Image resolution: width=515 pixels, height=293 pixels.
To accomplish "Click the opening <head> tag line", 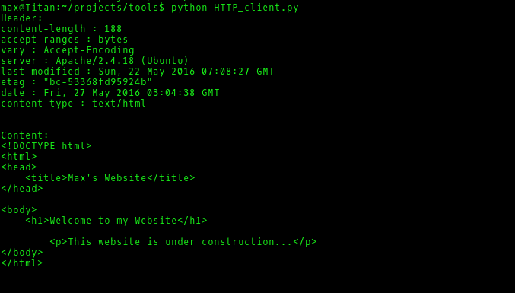I will [x=19, y=167].
